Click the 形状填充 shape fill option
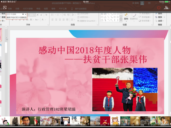171x128 pixels. pos(145,13)
